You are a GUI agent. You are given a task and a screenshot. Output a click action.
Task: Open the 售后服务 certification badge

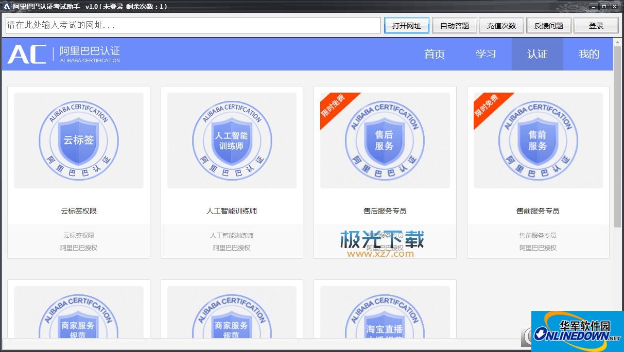(385, 140)
